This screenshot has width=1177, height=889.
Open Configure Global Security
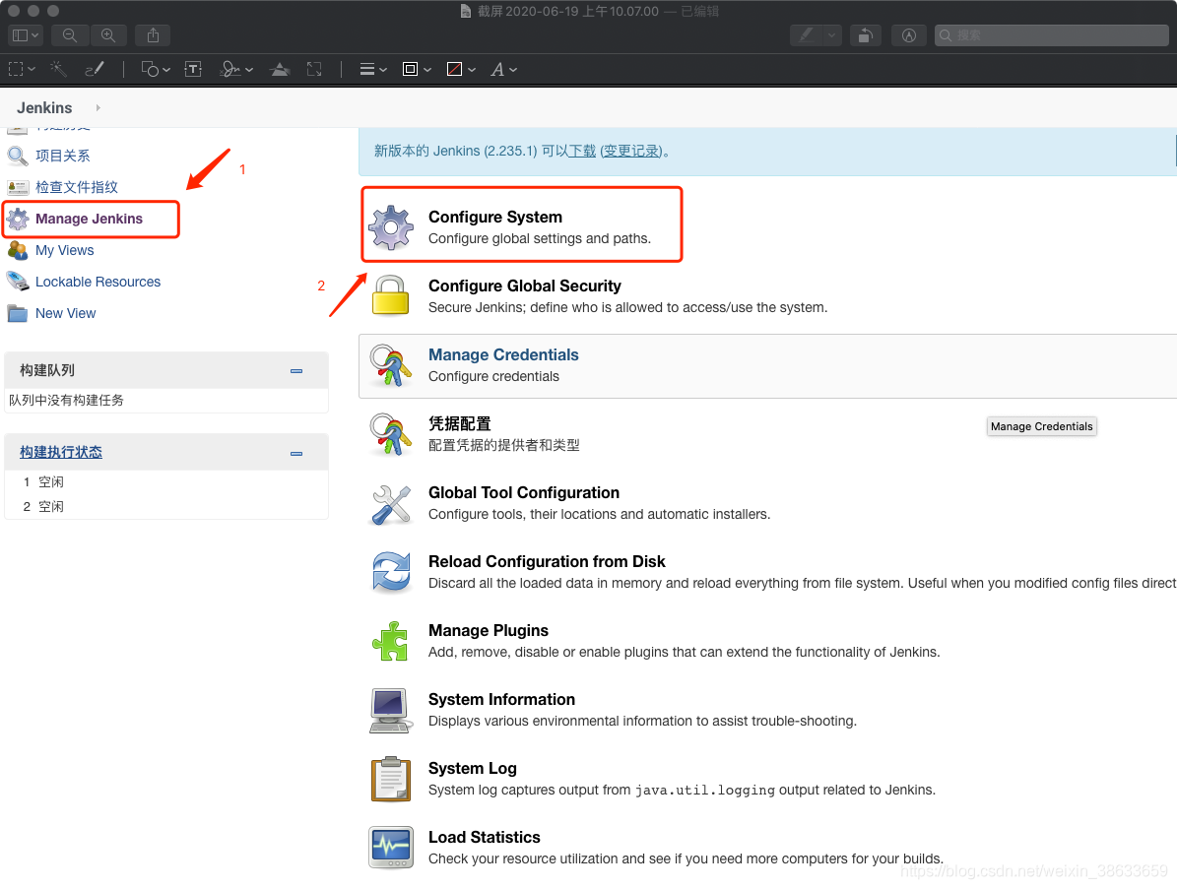click(525, 286)
